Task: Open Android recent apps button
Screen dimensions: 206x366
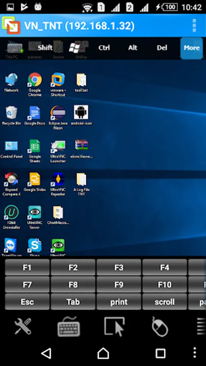Action: (x=160, y=353)
